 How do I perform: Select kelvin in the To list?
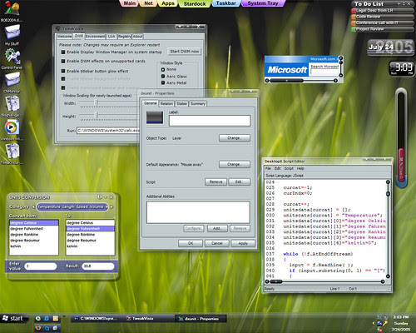pyautogui.click(x=90, y=246)
